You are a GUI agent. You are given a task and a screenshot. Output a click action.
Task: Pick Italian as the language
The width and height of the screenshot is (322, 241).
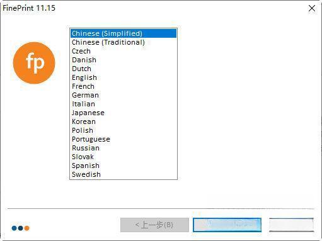(x=124, y=104)
